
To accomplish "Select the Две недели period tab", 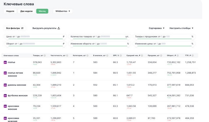I will (x=27, y=11).
